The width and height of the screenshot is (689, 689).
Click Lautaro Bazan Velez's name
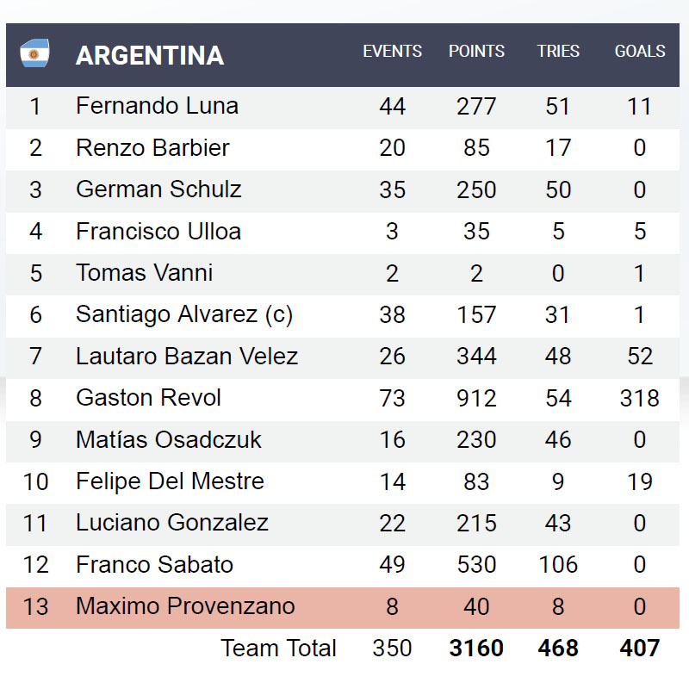pyautogui.click(x=187, y=357)
